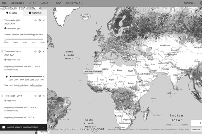Screen dimensions: 202x134
Task: Click the Libya label on the map
Action: pos(119,70)
